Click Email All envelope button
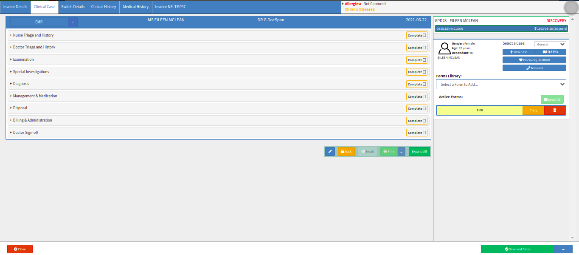579x255 pixels. 552,99
